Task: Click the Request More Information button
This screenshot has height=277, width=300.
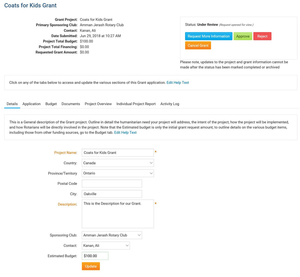Action: point(208,36)
